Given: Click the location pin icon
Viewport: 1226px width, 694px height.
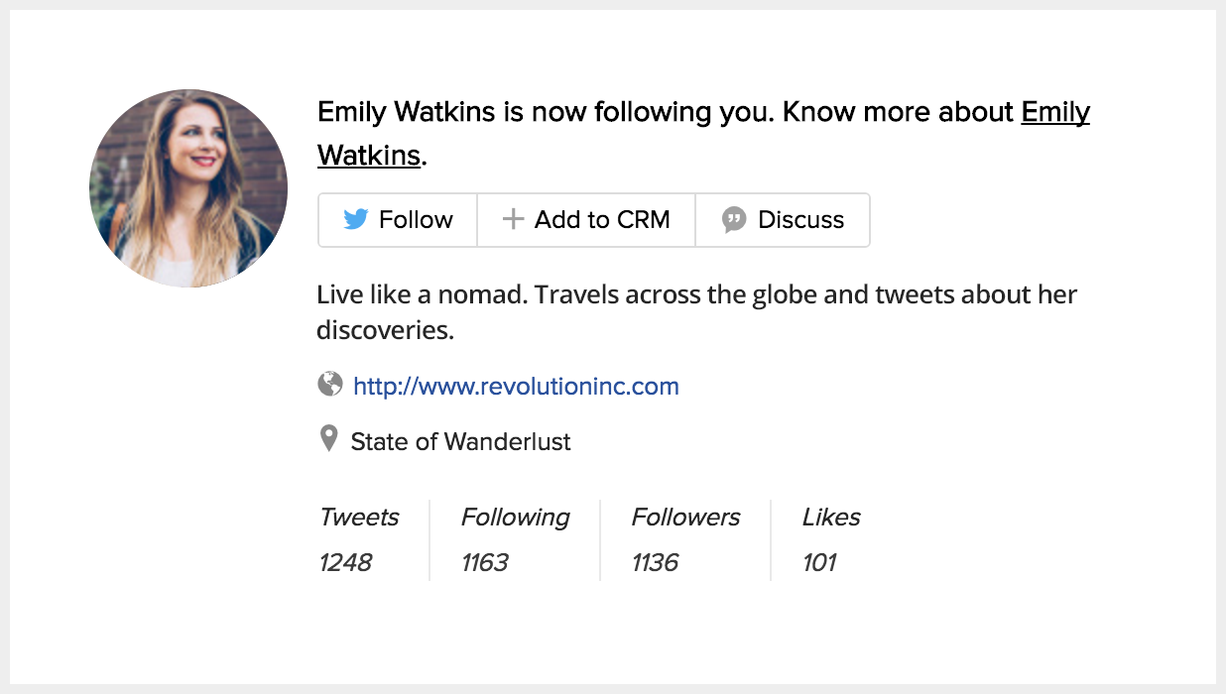Looking at the screenshot, I should click(x=329, y=439).
